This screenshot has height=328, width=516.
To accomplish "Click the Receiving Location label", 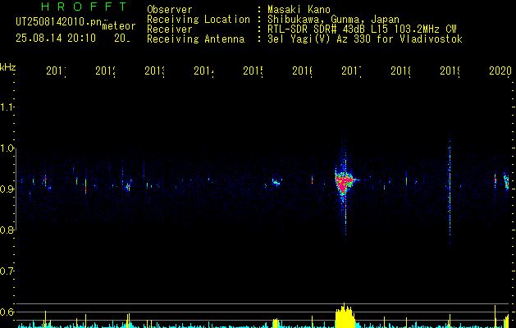I will [199, 20].
